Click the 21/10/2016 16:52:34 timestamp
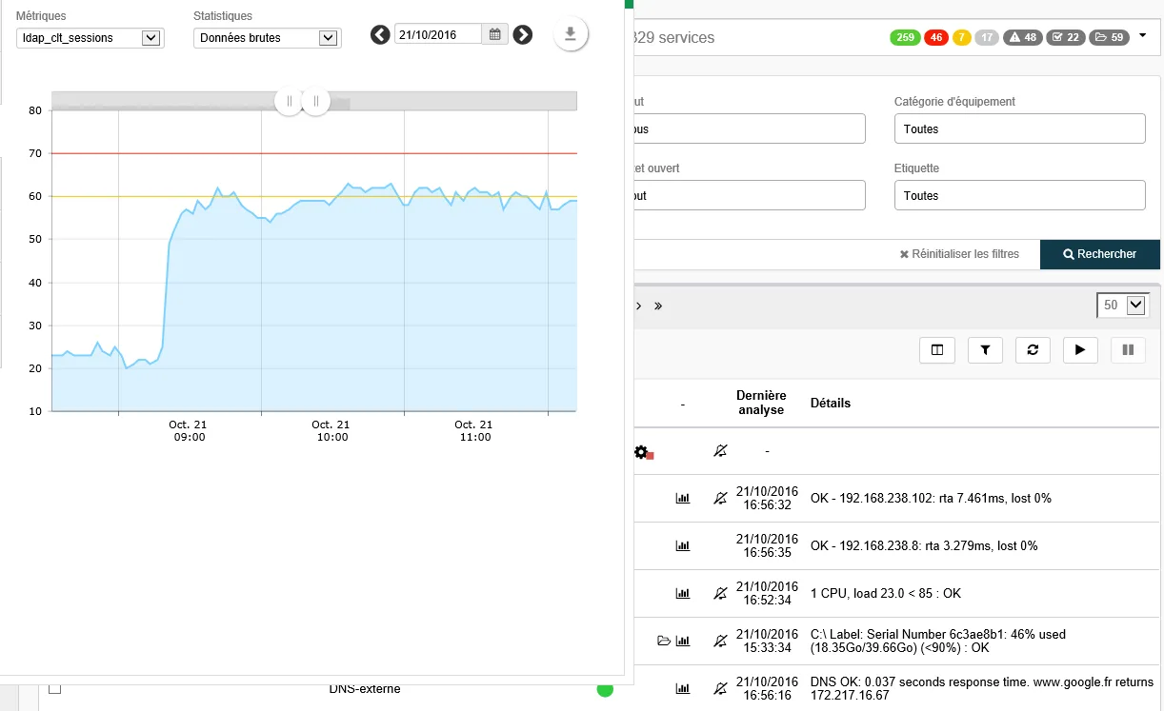Screen dimensions: 1164x711 pyautogui.click(x=767, y=593)
